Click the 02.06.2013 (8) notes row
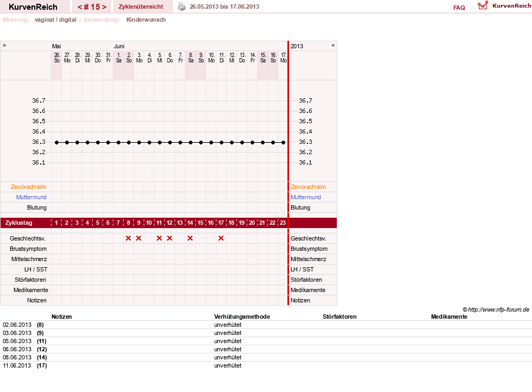Image resolution: width=532 pixels, height=392 pixels. coord(266,325)
